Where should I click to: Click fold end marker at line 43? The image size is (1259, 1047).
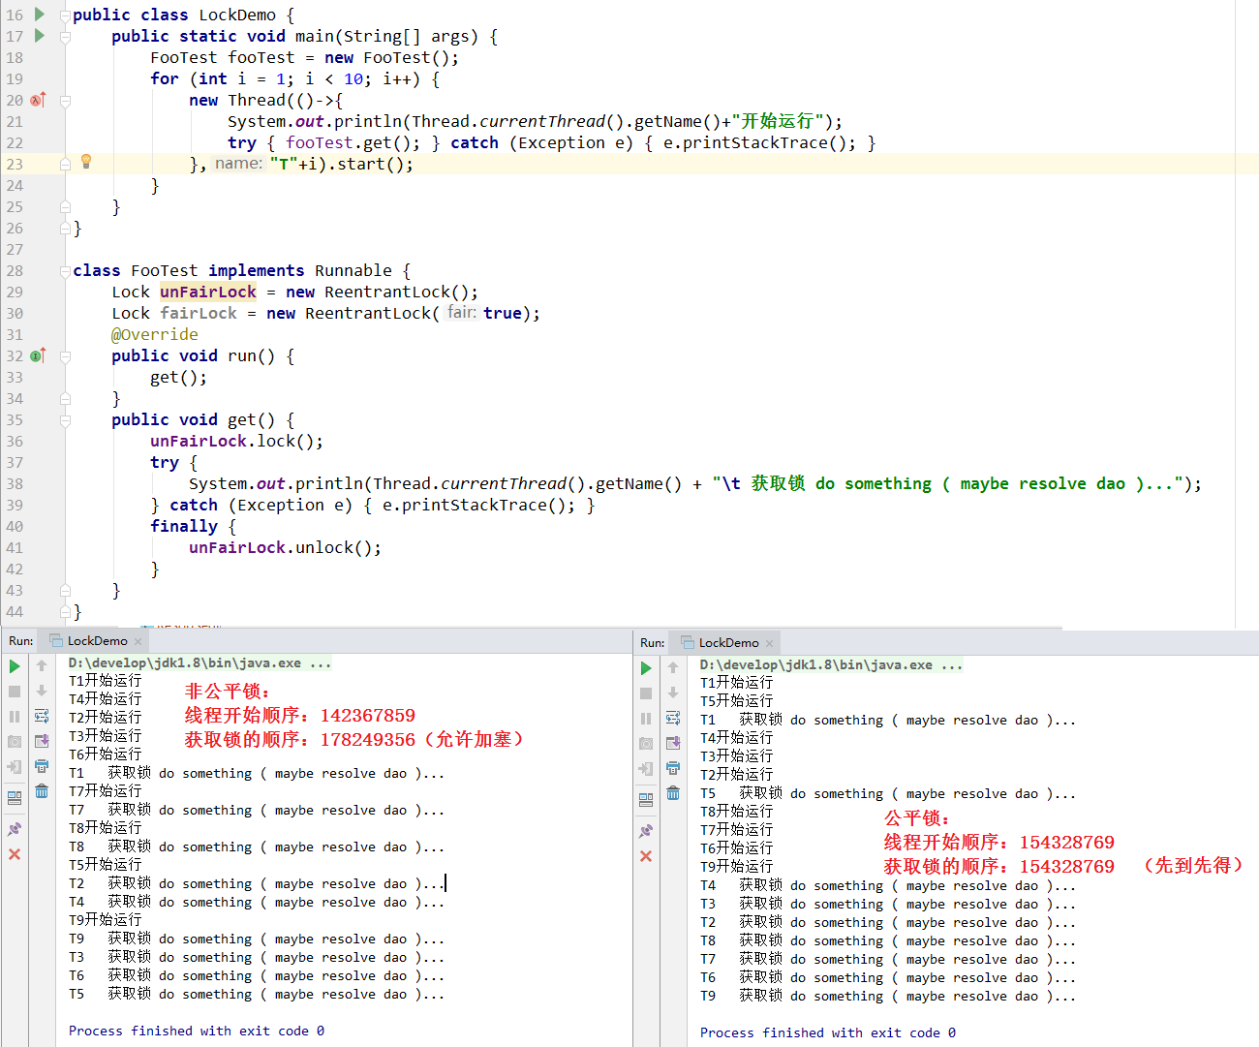click(65, 590)
